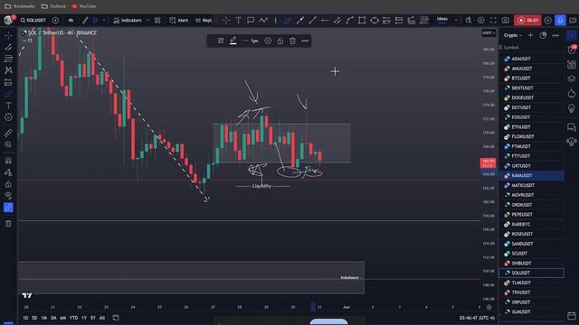Open the Bookmarks folder

pyautogui.click(x=20, y=6)
